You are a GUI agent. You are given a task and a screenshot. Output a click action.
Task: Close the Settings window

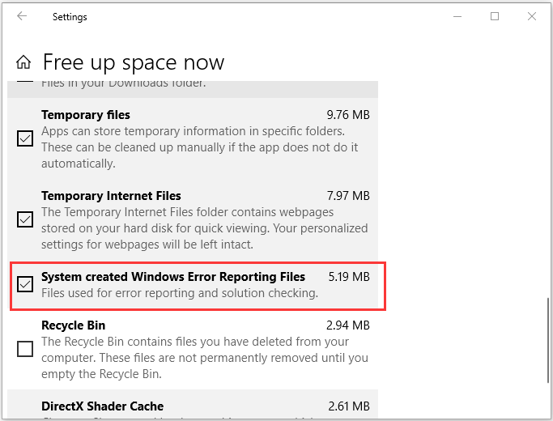[x=532, y=16]
